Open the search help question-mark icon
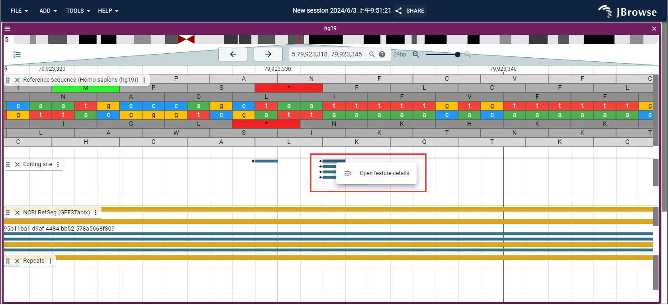668x305 pixels. (x=382, y=54)
